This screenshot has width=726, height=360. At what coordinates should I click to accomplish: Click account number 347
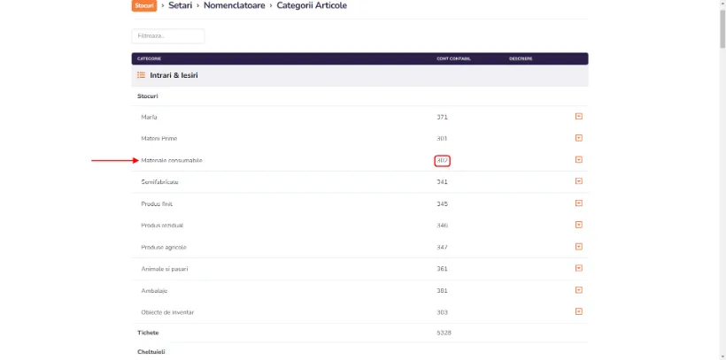click(x=442, y=247)
